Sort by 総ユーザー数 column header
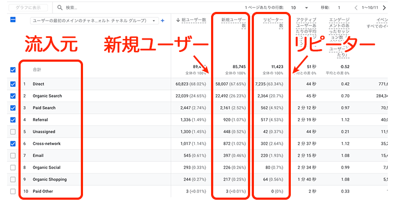The height and width of the screenshot is (203, 395). click(x=194, y=20)
